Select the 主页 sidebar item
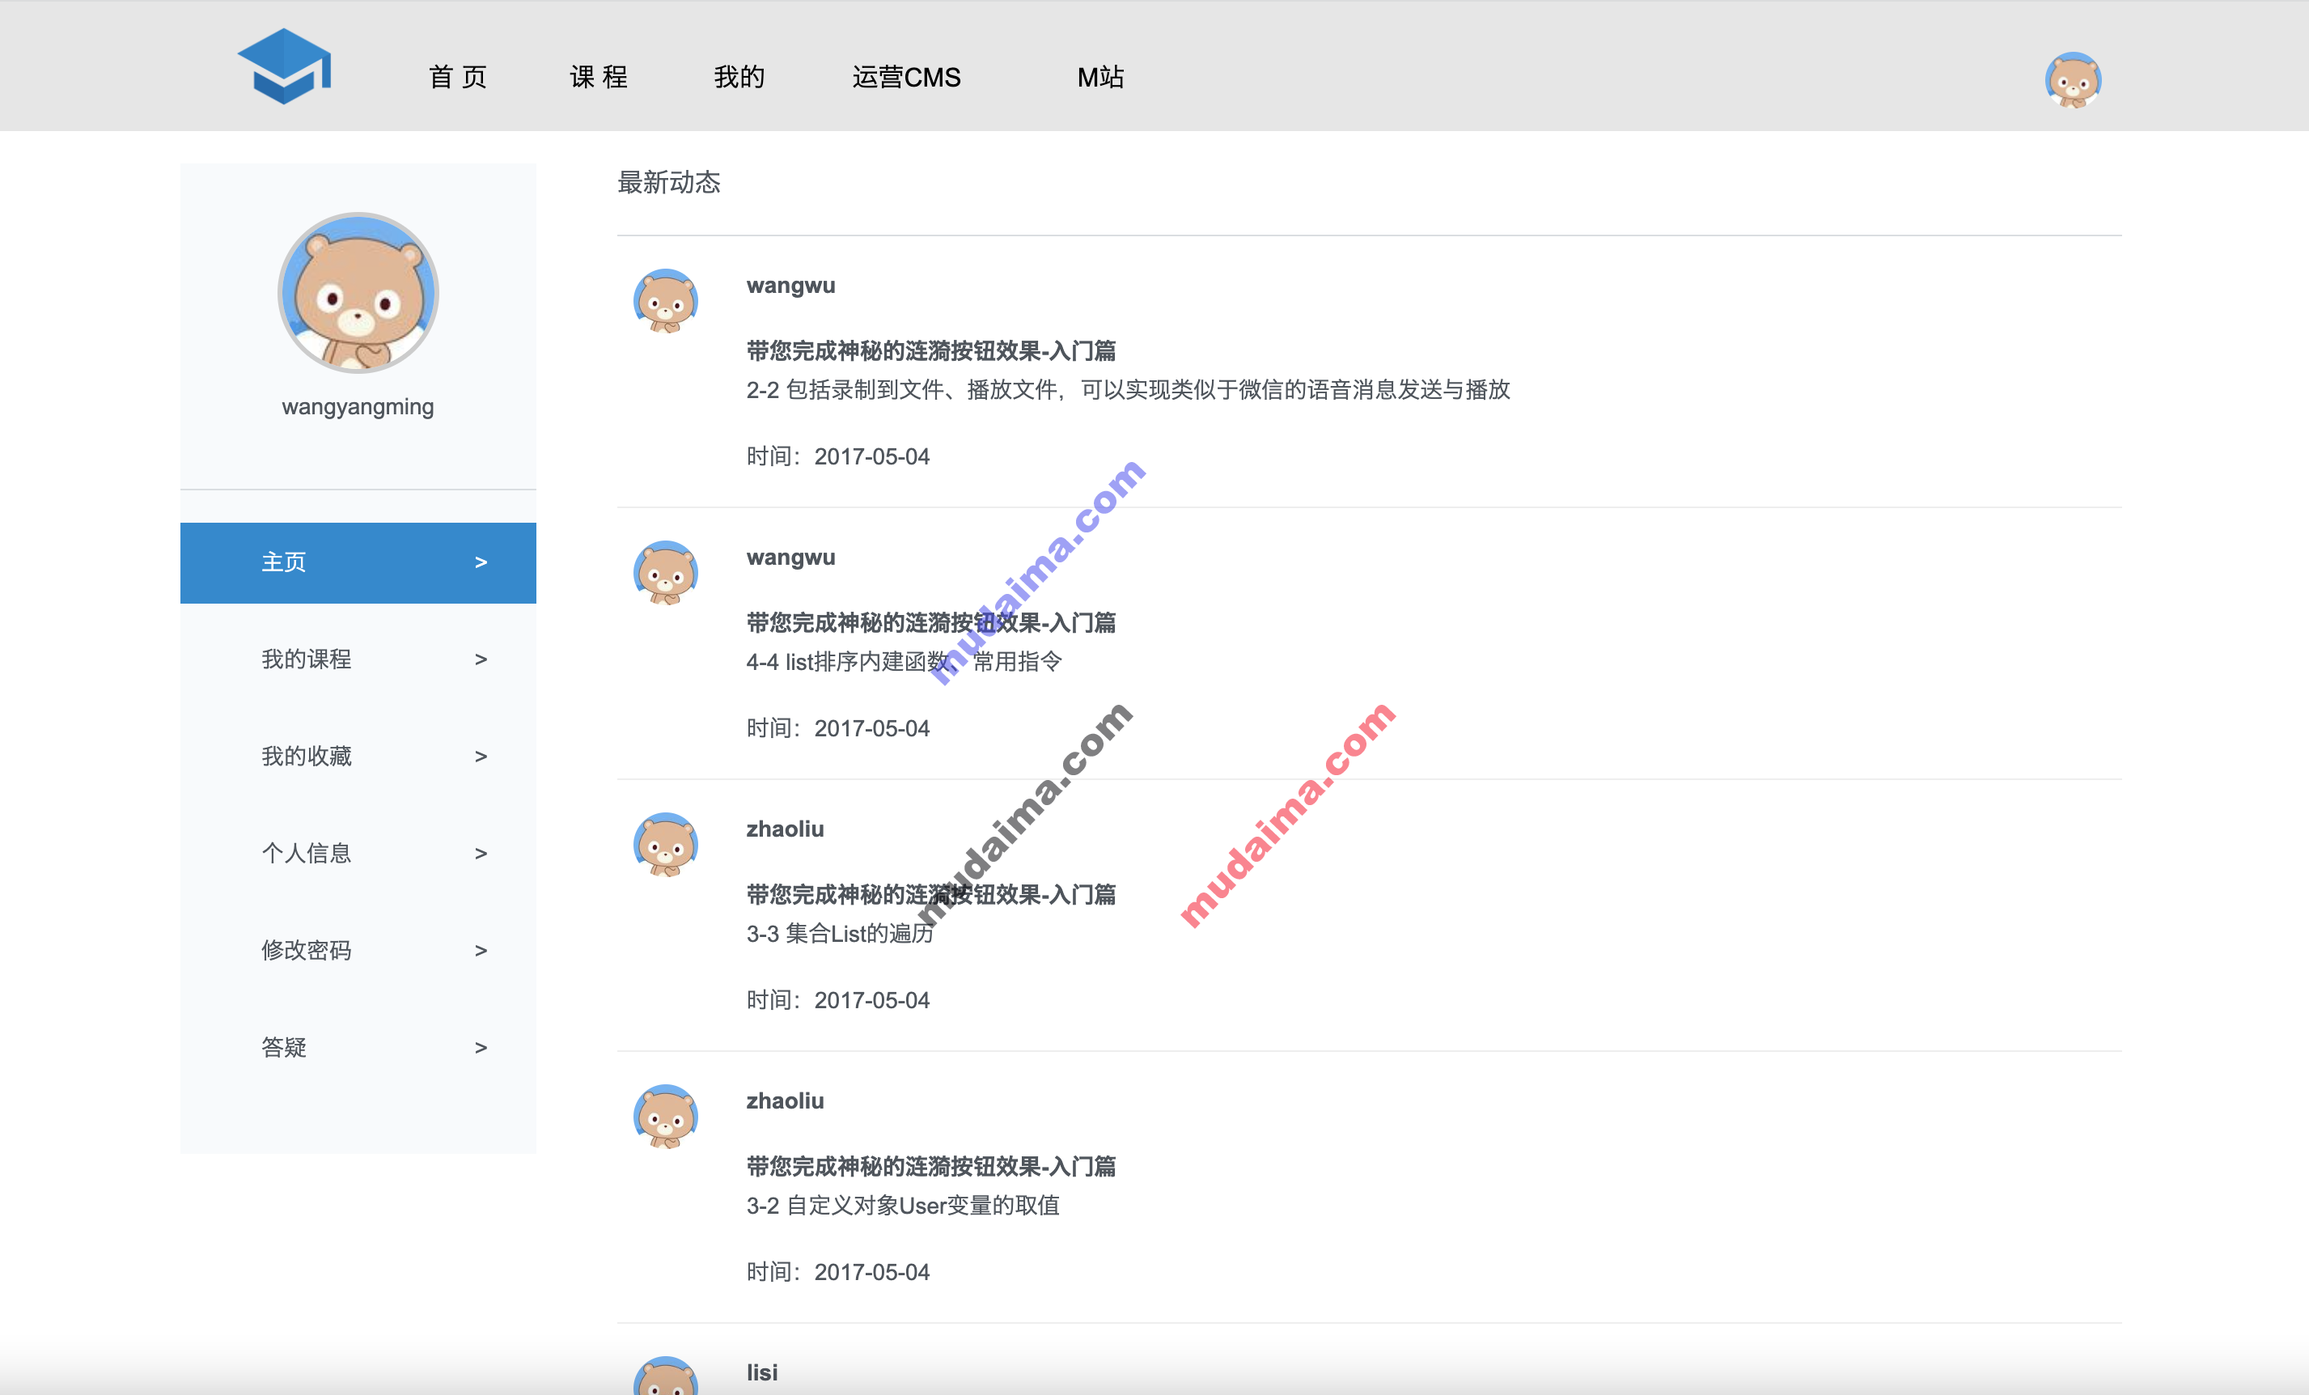 (358, 562)
